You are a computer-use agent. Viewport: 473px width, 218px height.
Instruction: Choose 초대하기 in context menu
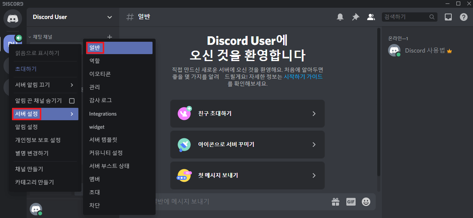45,69
